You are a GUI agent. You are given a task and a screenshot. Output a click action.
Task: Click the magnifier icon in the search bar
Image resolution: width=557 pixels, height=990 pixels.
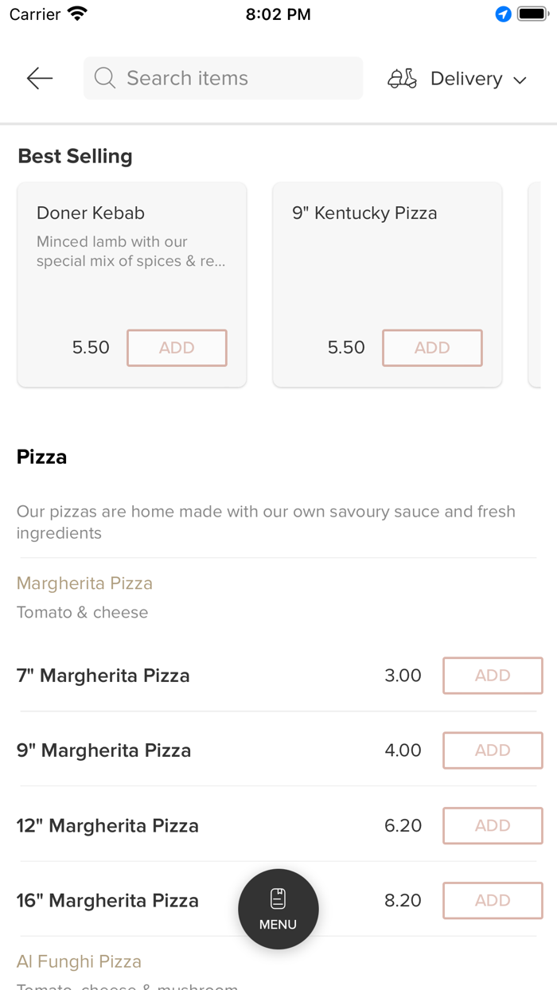click(104, 78)
